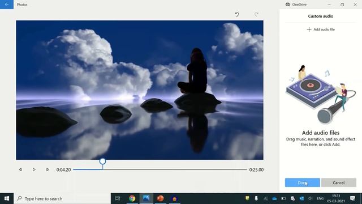Open PowerPoint from the taskbar
This screenshot has width=362, height=204.
pos(161,198)
